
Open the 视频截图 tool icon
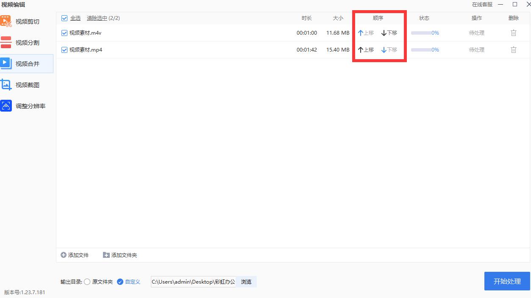click(x=6, y=85)
